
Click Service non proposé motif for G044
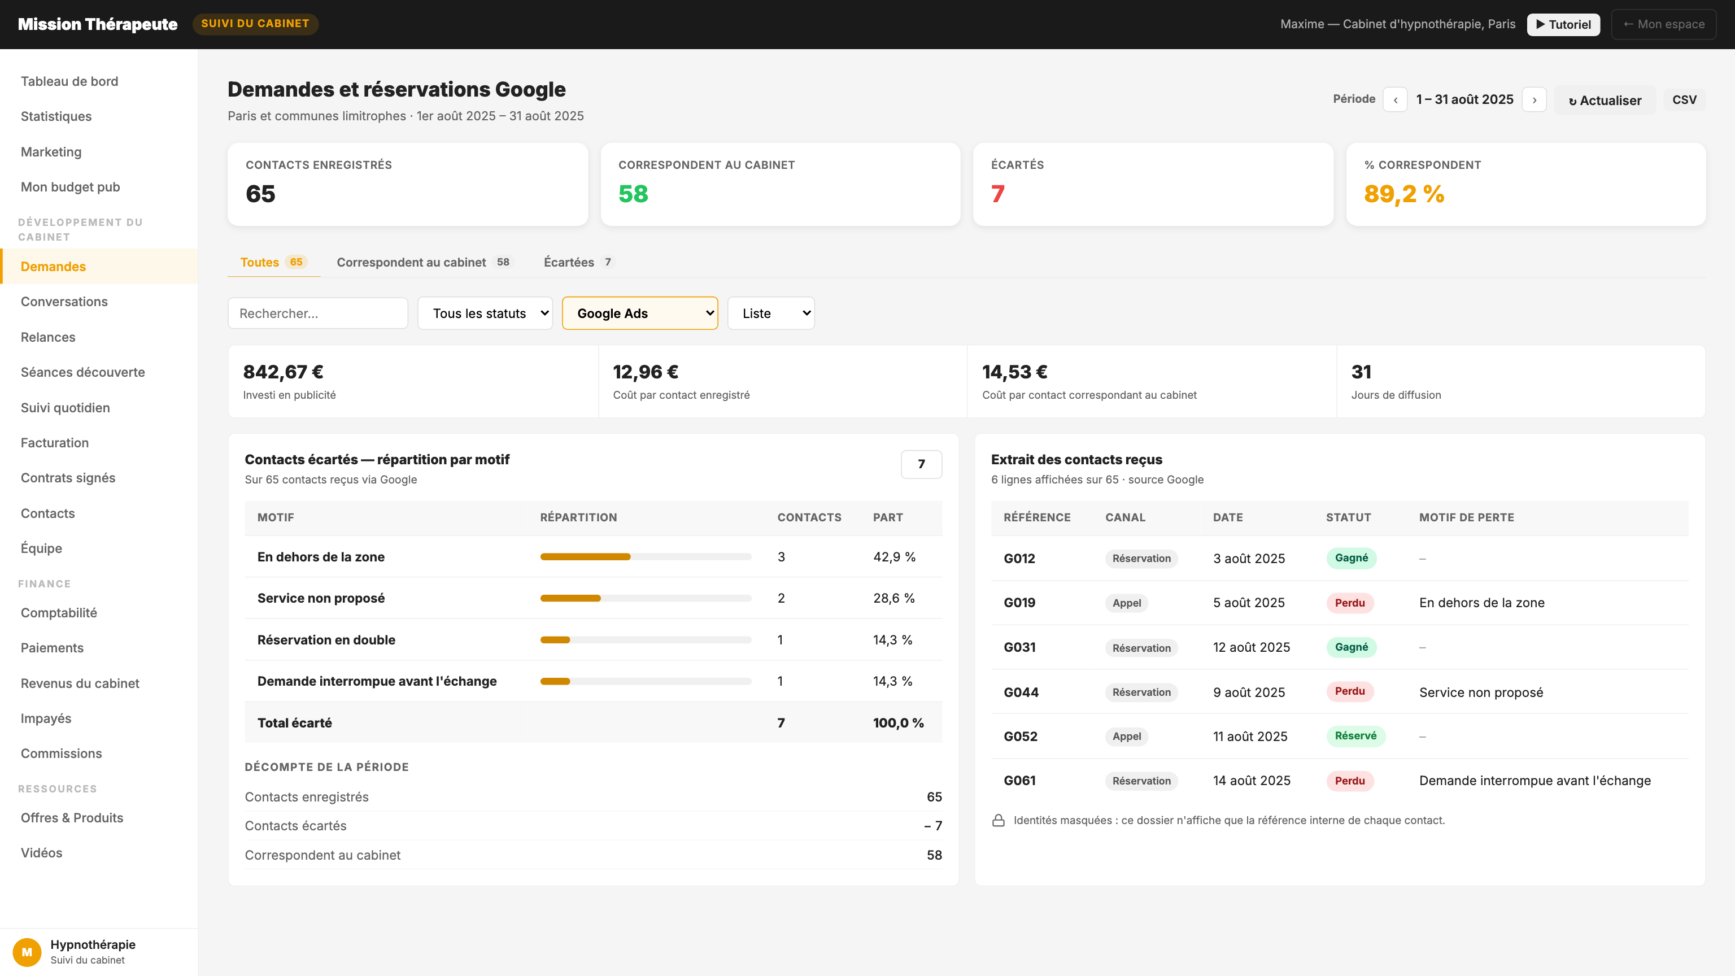pos(1480,692)
